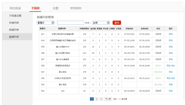Click start time 07-03,15:01

tap(129, 34)
